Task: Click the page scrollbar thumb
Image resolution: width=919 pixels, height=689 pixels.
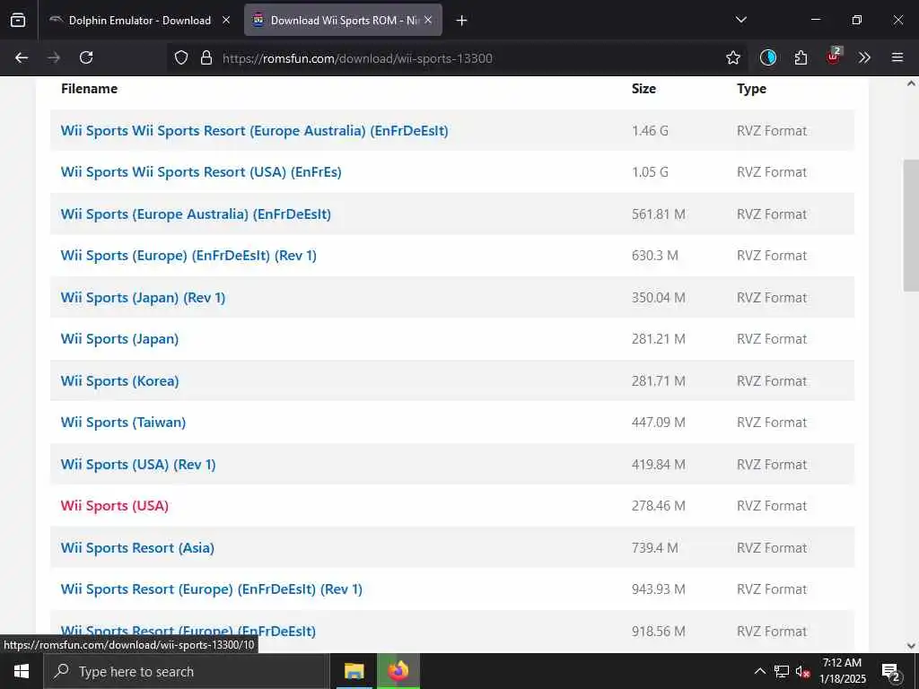Action: pyautogui.click(x=911, y=225)
